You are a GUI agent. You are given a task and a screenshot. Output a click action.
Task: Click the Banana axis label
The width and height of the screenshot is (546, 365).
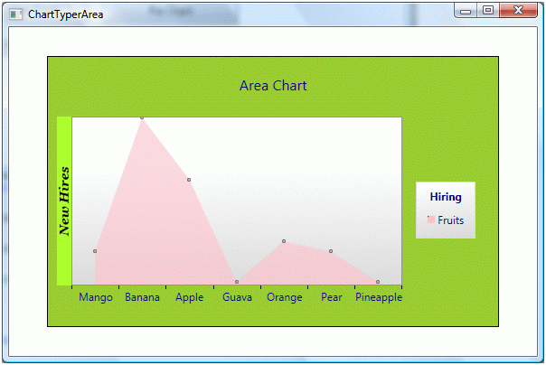click(x=142, y=297)
